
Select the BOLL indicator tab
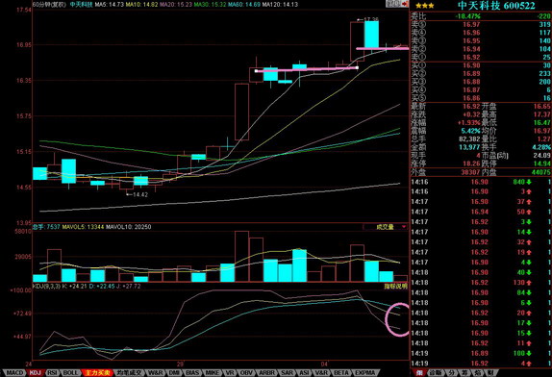[x=70, y=372]
